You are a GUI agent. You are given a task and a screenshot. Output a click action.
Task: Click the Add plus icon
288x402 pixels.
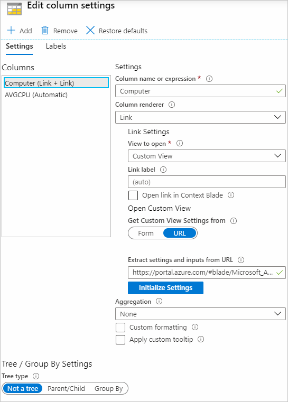11,30
